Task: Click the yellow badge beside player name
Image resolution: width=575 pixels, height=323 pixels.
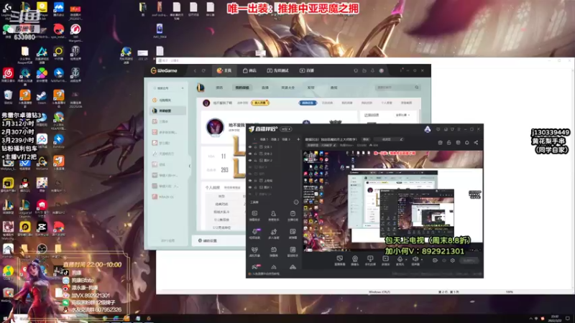Action: click(x=260, y=103)
